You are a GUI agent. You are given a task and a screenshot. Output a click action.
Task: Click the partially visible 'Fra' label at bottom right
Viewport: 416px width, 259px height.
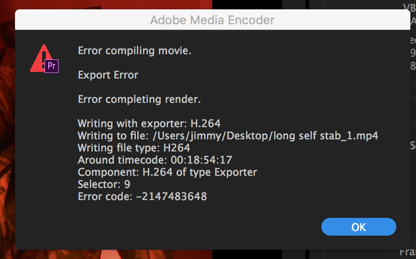[x=407, y=253]
